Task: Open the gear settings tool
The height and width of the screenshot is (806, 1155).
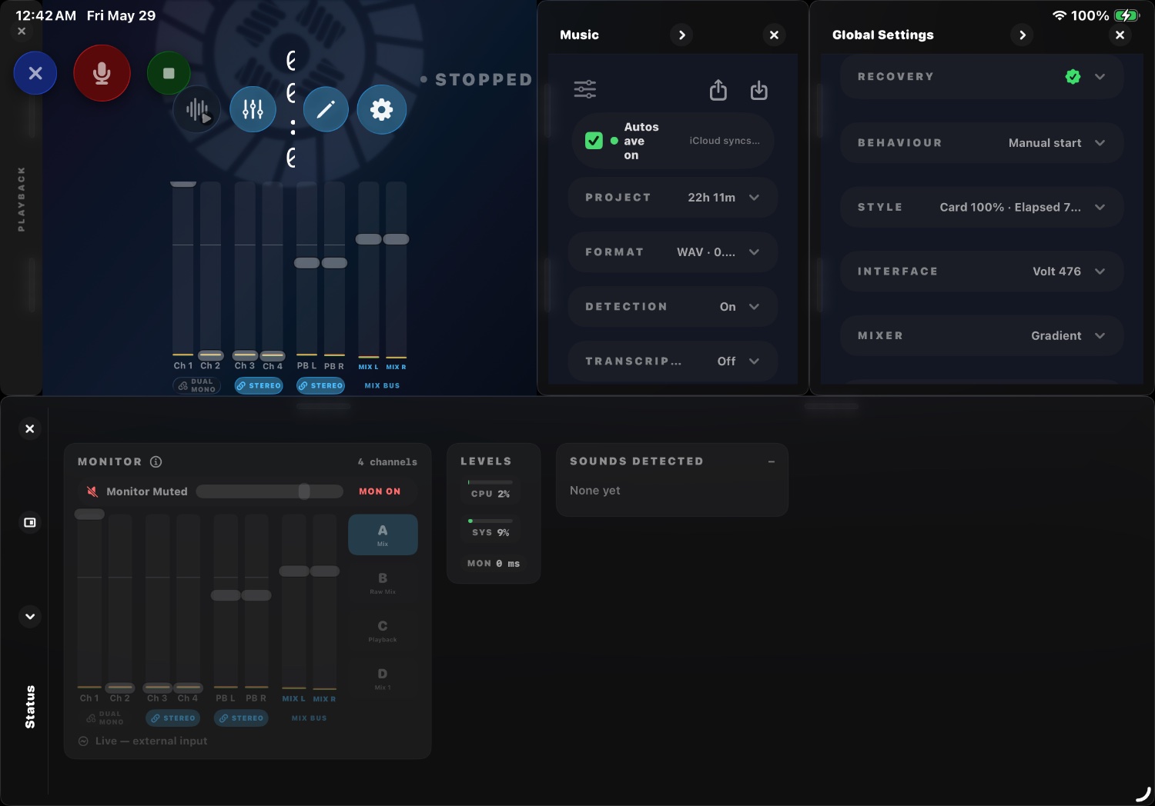Action: point(381,109)
